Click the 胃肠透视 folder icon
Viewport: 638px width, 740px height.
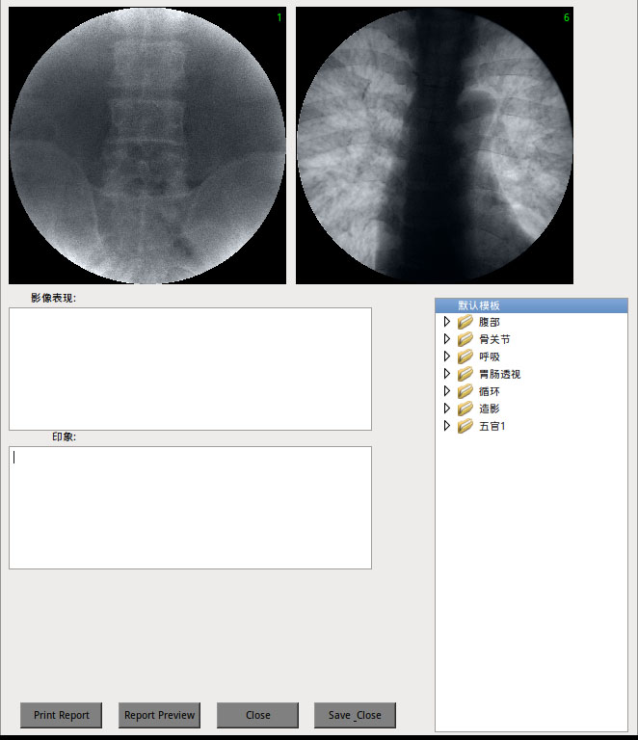coord(465,374)
